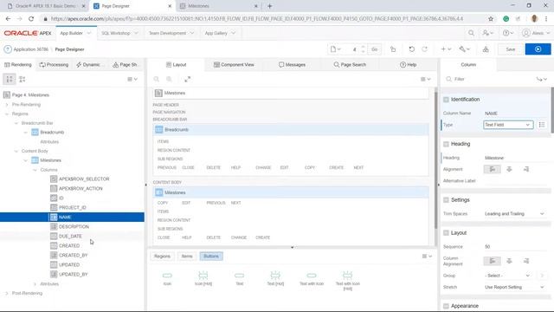The width and height of the screenshot is (554, 312).
Task: Open the Shared Components icon
Action: coord(486,49)
